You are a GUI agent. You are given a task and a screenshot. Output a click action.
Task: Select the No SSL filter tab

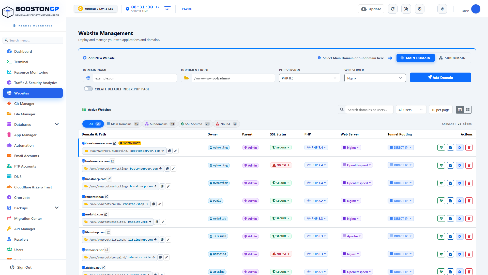226,124
